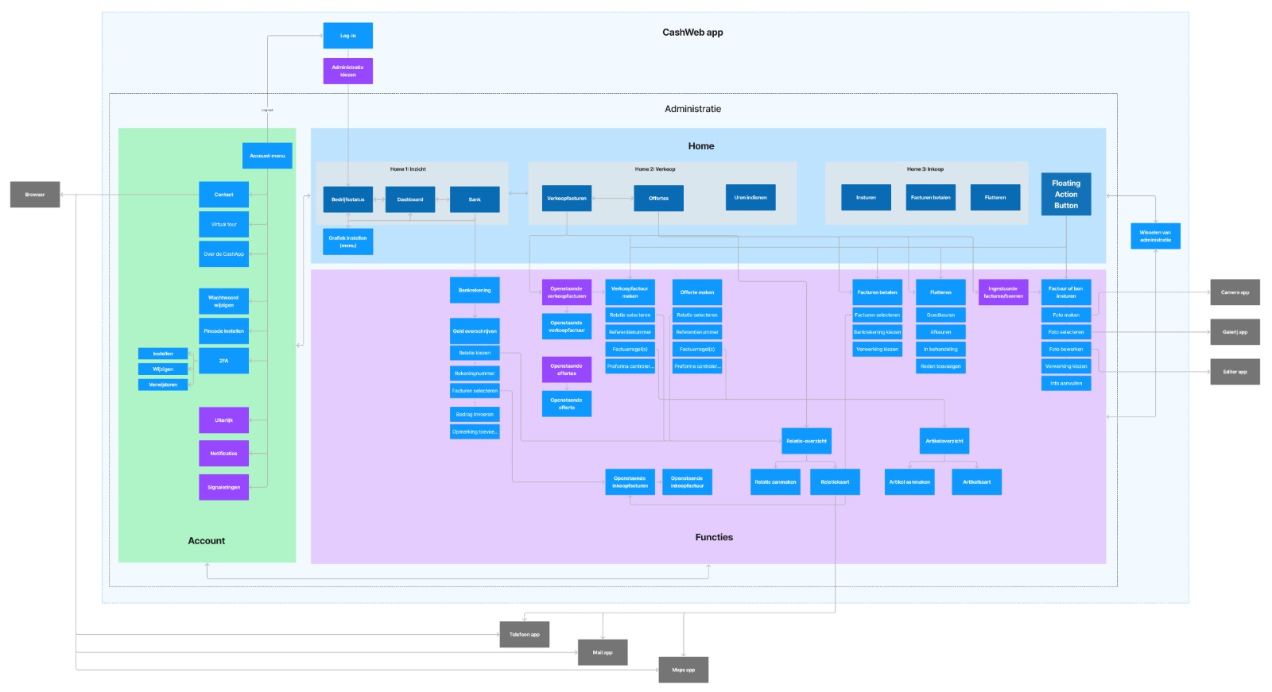Image resolution: width=1272 pixels, height=692 pixels.
Task: Select the Facturen betalen box in Functies
Action: click(878, 292)
